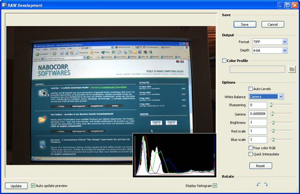Image resolution: width=300 pixels, height=194 pixels.
Task: Enable Quick Interpolate option
Action: 250,154
